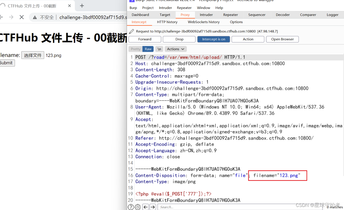Open the Burp menu

pyautogui.click(x=133, y=8)
